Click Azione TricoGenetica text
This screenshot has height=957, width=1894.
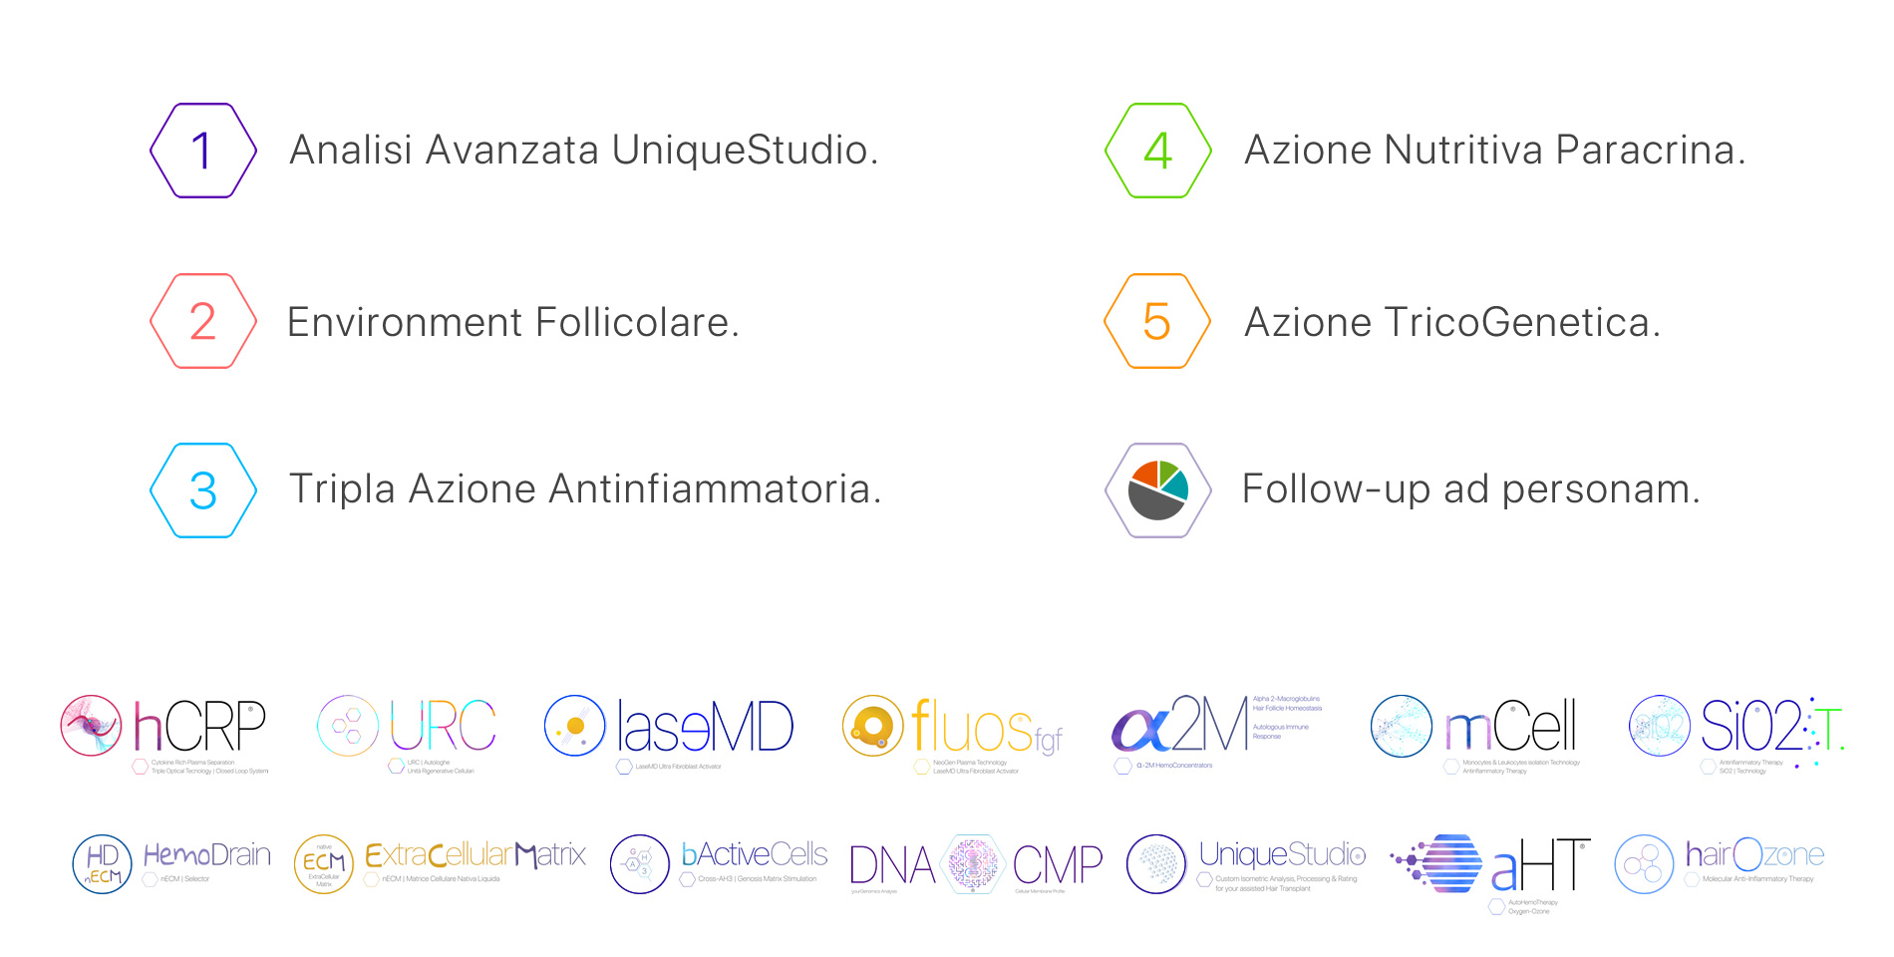tap(1452, 322)
